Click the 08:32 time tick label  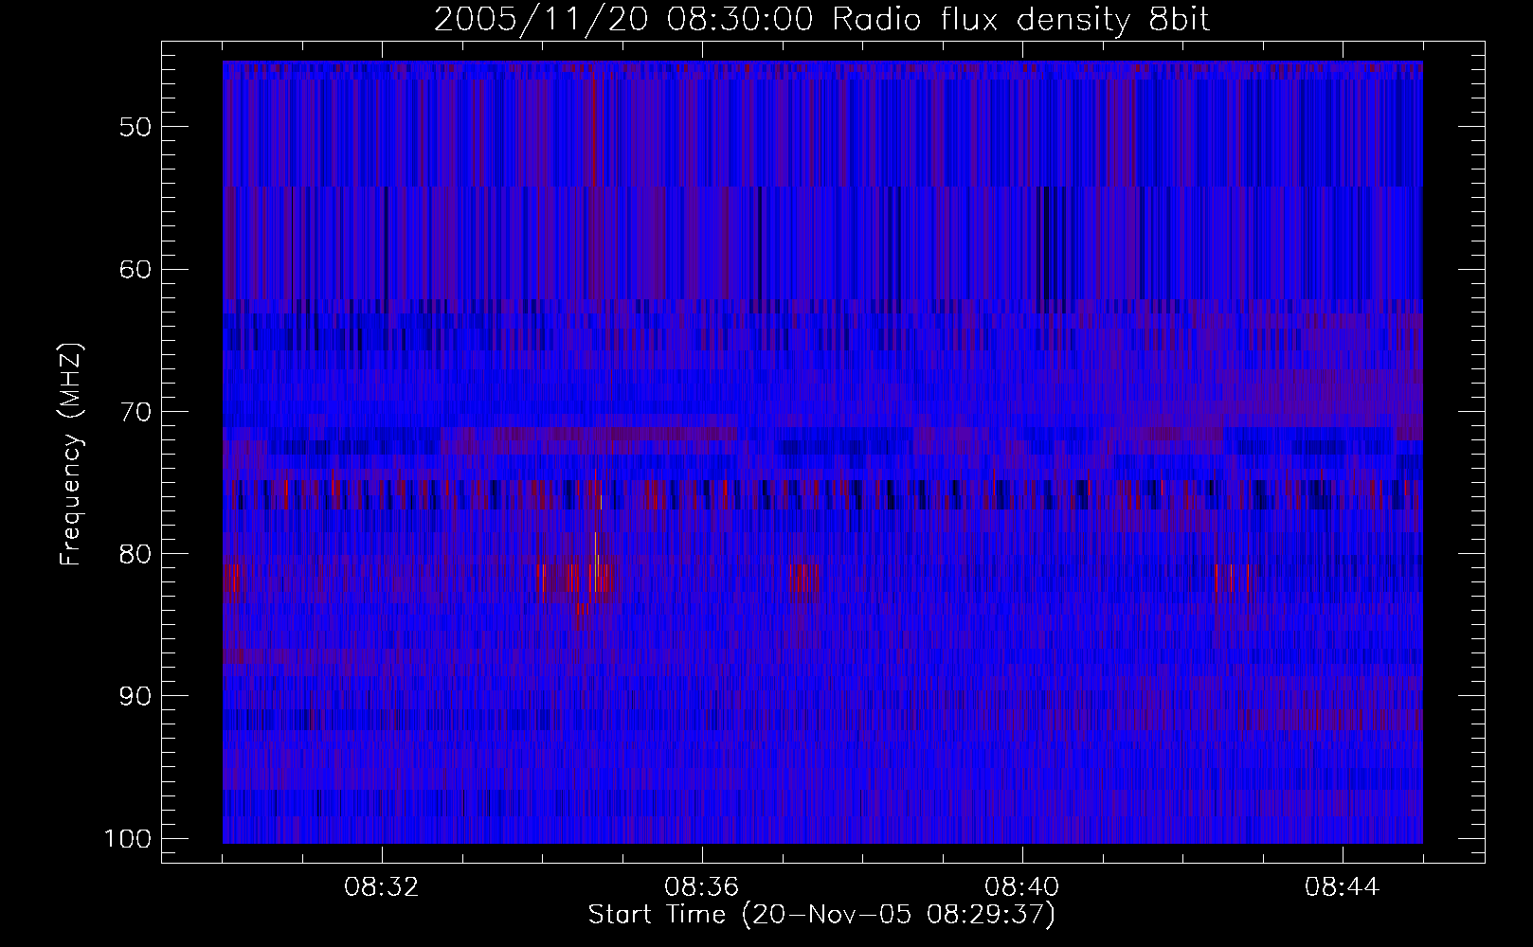coord(381,887)
